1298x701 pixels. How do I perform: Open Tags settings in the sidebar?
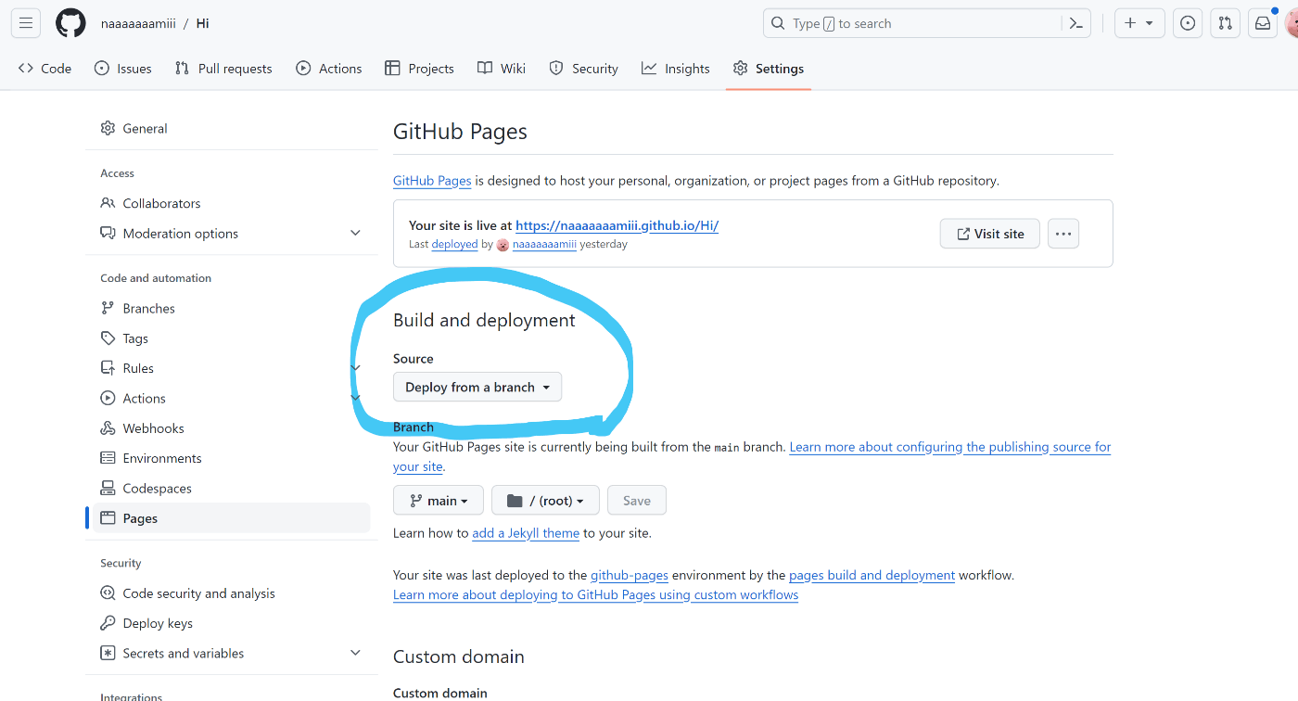coord(231,338)
